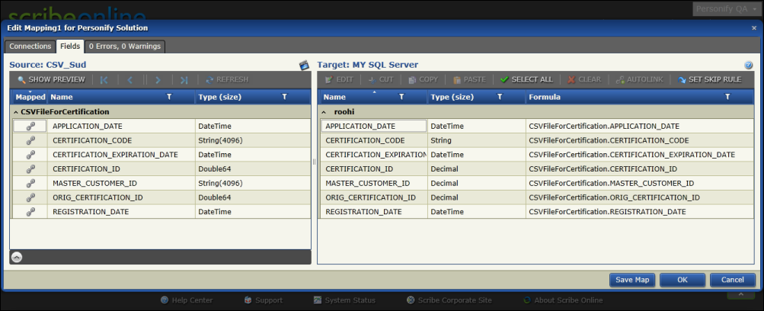The height and width of the screenshot is (311, 764).
Task: Jump to last record arrow
Action: click(x=184, y=80)
